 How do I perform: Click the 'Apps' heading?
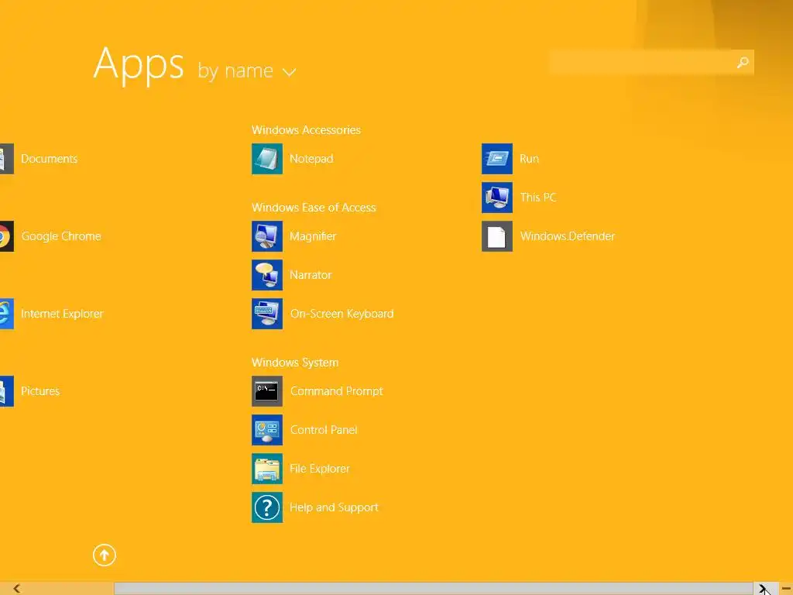[139, 65]
